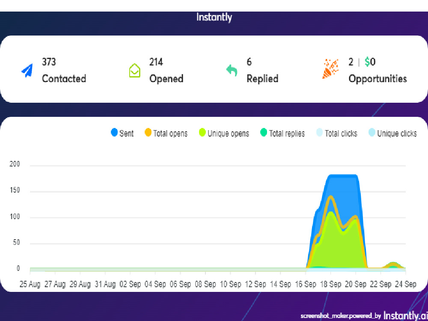This screenshot has width=428, height=321.
Task: Click the $0 opportunities value
Action: pos(370,62)
